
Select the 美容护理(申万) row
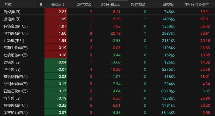[x=107, y=113]
